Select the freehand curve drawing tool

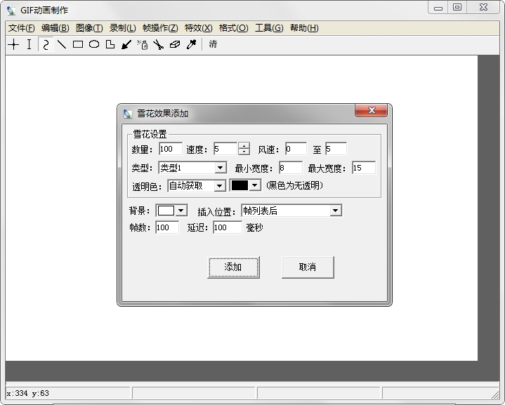coord(46,44)
